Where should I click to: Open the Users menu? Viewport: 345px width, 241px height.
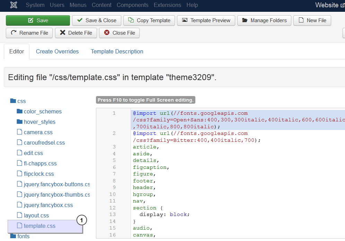pos(57,5)
